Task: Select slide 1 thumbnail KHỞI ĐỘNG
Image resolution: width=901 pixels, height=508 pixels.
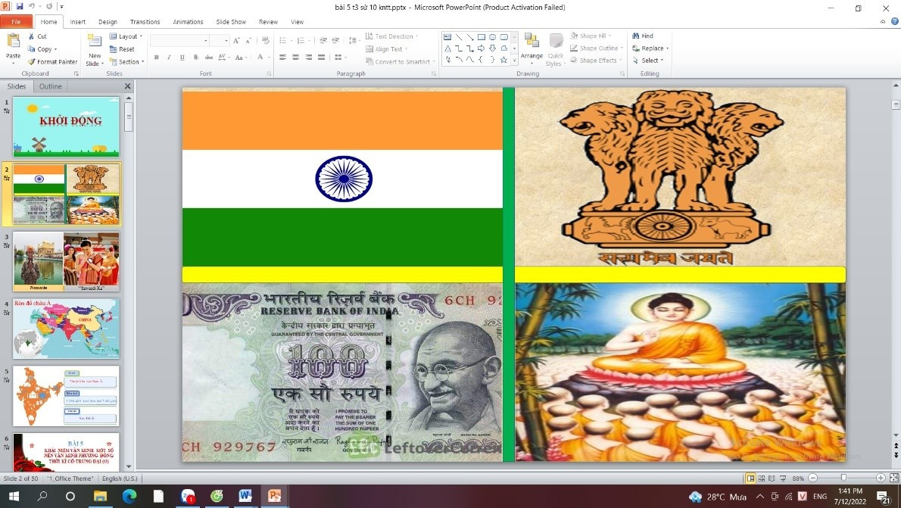Action: pyautogui.click(x=66, y=126)
